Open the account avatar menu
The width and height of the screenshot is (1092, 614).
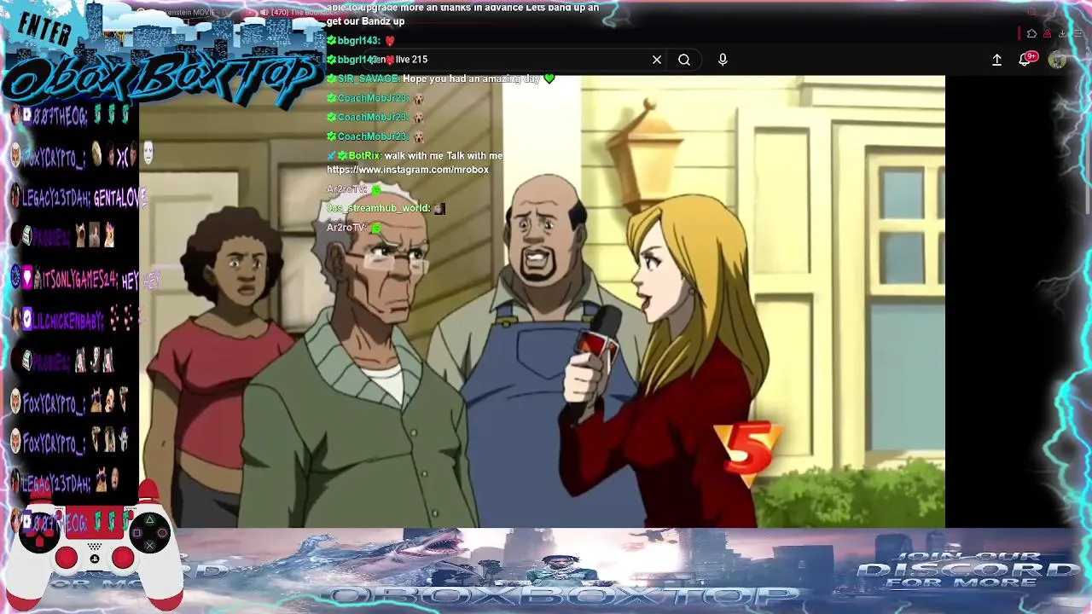click(x=1058, y=60)
